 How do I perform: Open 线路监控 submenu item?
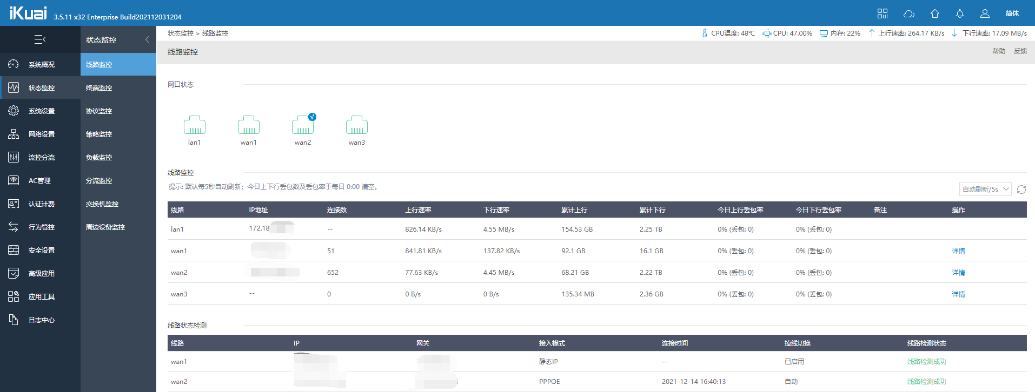(118, 64)
